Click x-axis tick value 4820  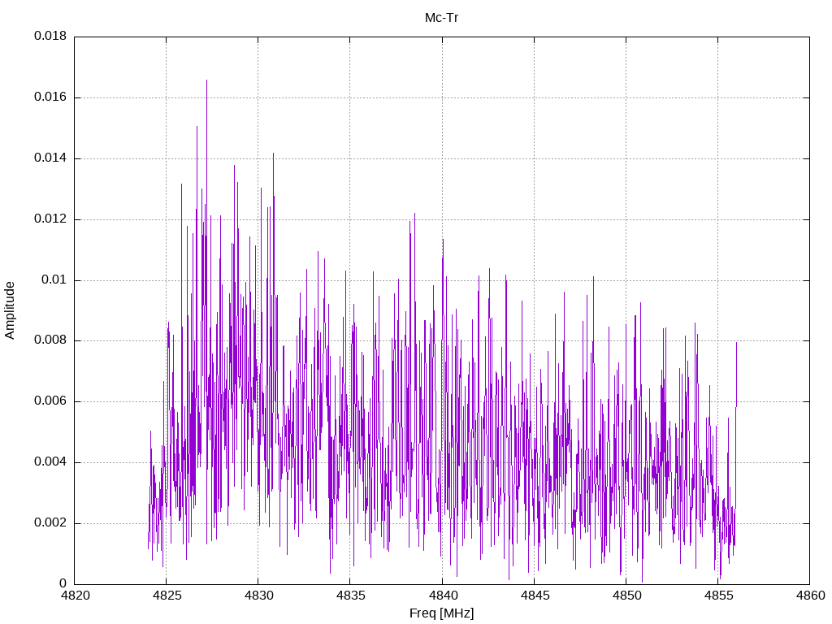point(75,596)
